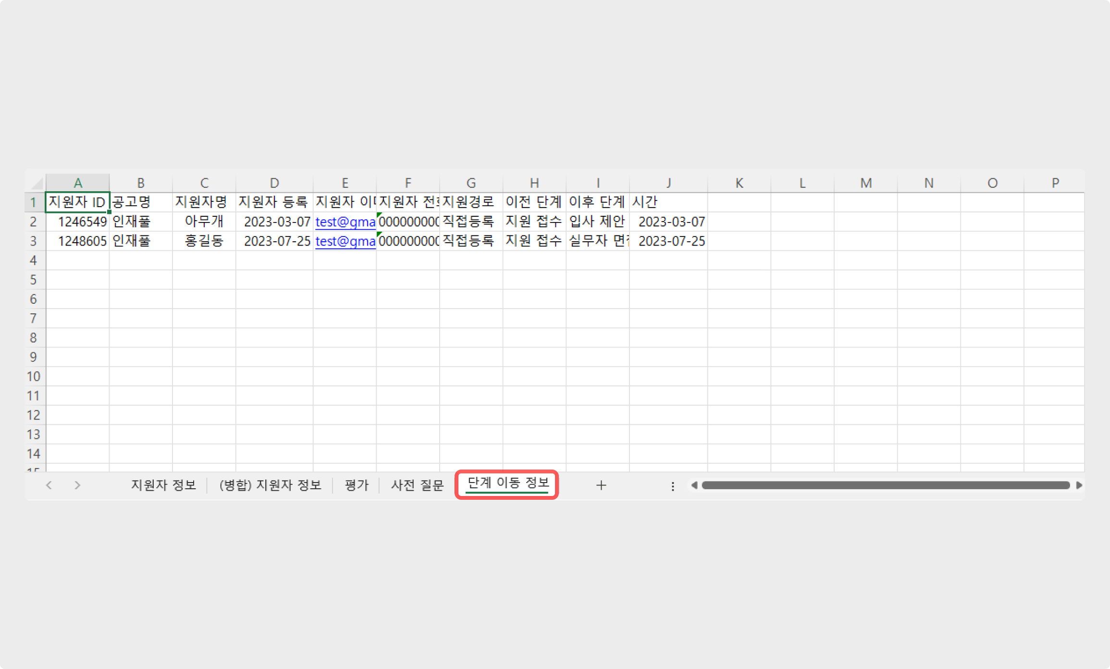Click the cell with 홍길동 applicant name
The width and height of the screenshot is (1110, 669).
pyautogui.click(x=204, y=241)
